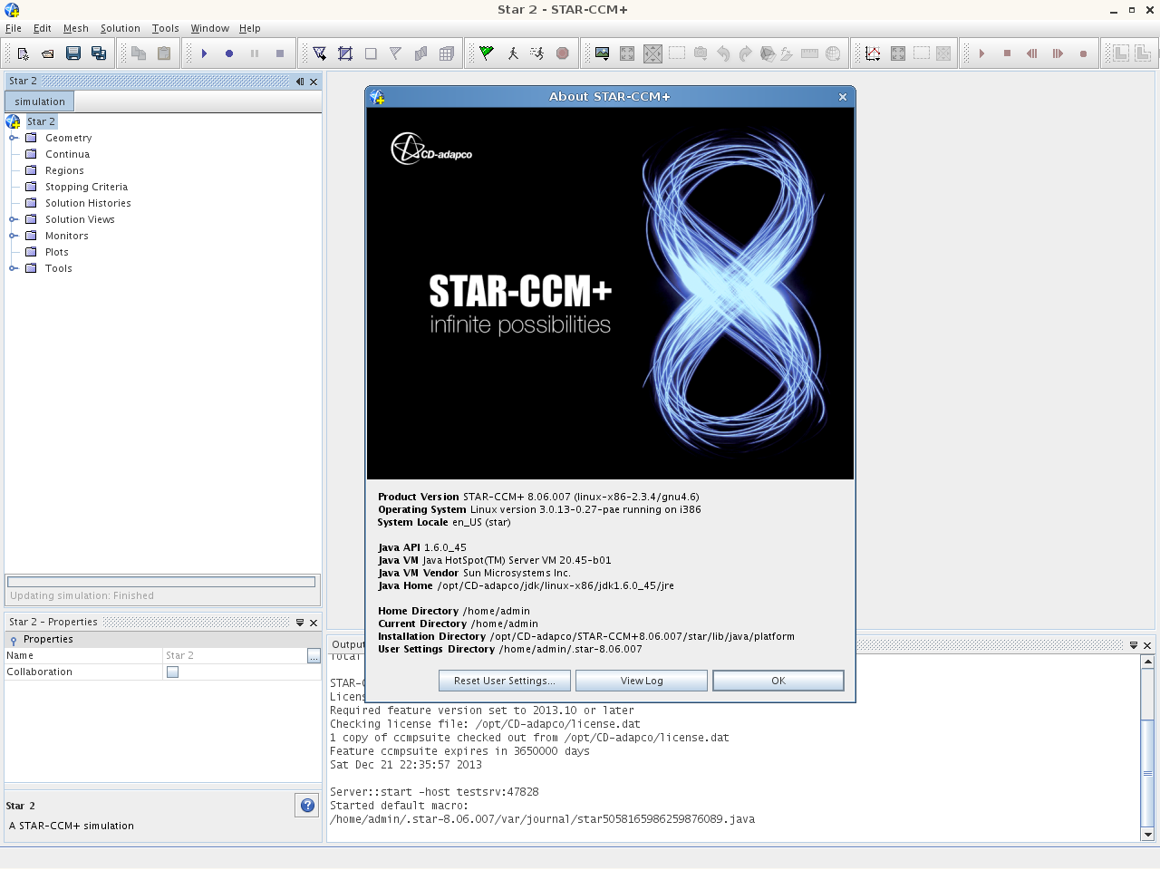Click the ellipsis button beside Name field
The image size is (1160, 870).
314,655
